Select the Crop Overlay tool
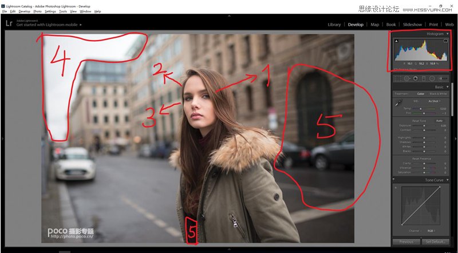The image size is (458, 253). tap(398, 78)
